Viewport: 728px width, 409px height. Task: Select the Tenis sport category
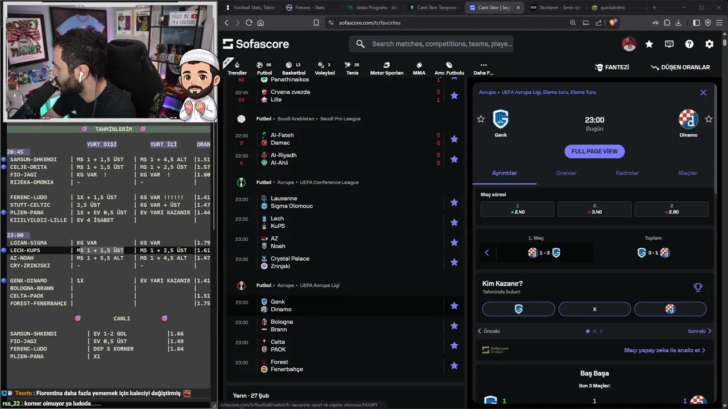[353, 68]
